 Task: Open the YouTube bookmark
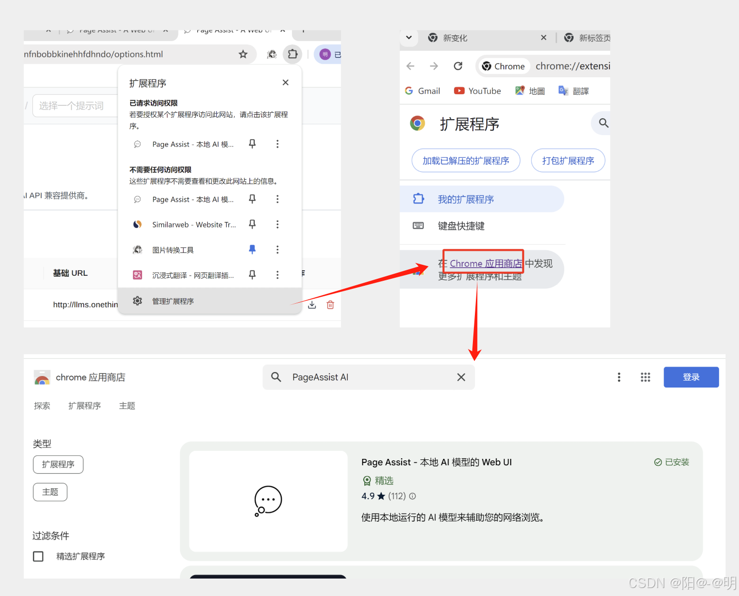pyautogui.click(x=477, y=91)
